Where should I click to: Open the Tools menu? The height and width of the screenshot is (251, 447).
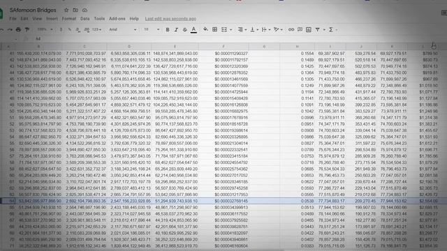click(x=99, y=19)
